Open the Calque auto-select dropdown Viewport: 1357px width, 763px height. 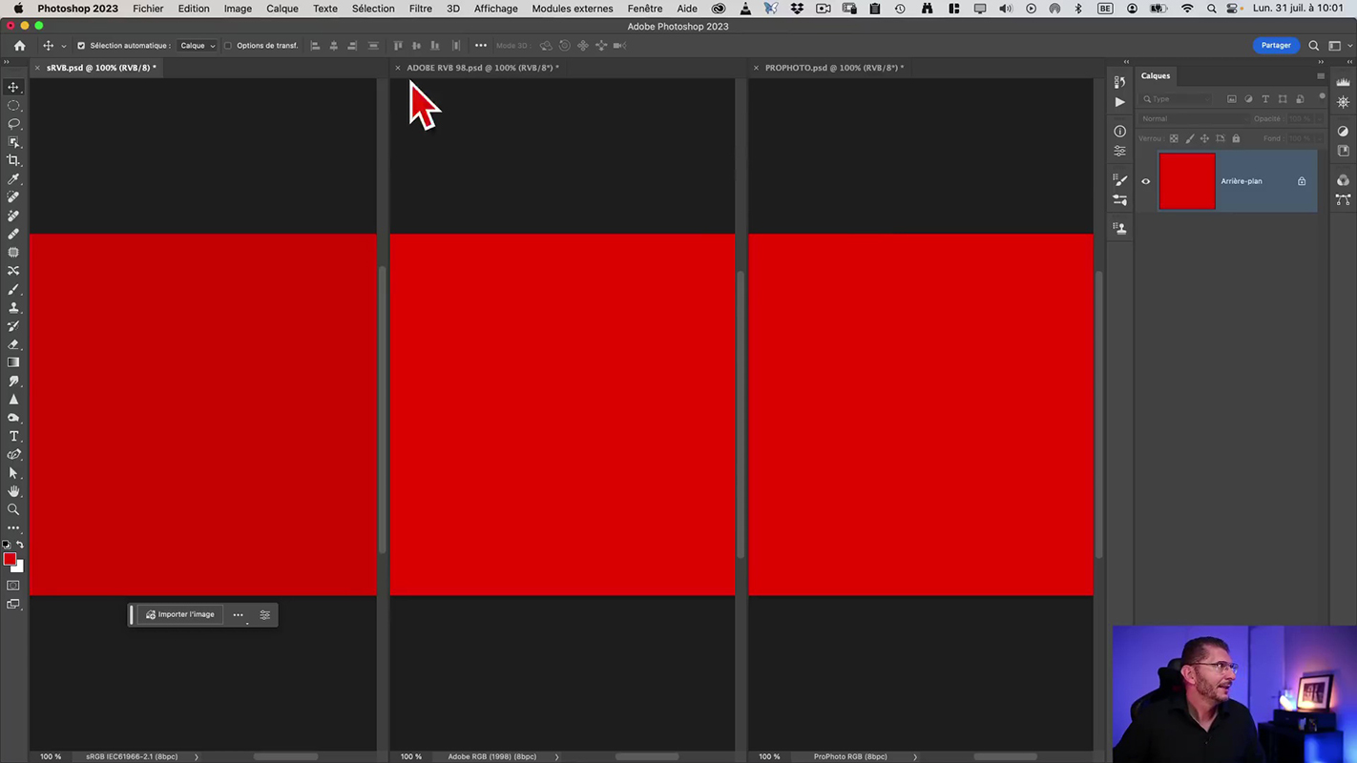pos(198,46)
